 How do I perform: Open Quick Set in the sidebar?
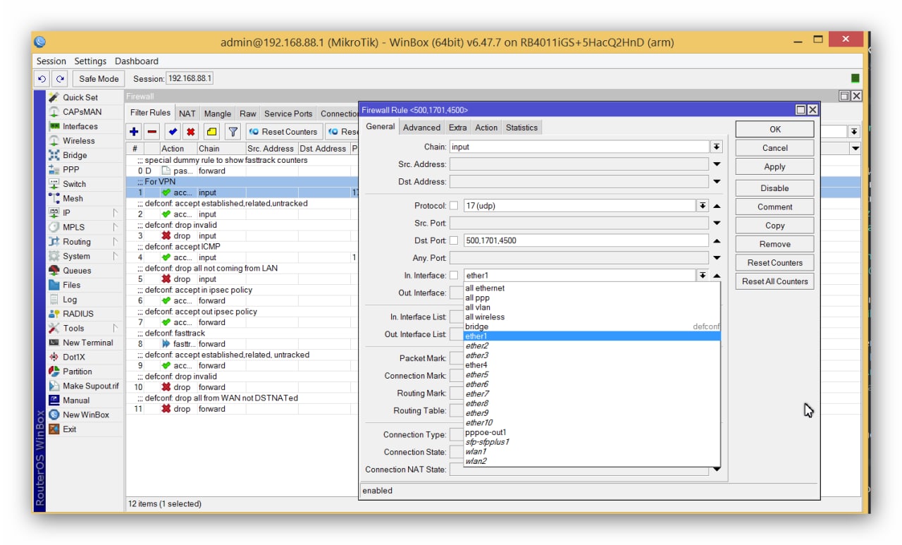(80, 97)
